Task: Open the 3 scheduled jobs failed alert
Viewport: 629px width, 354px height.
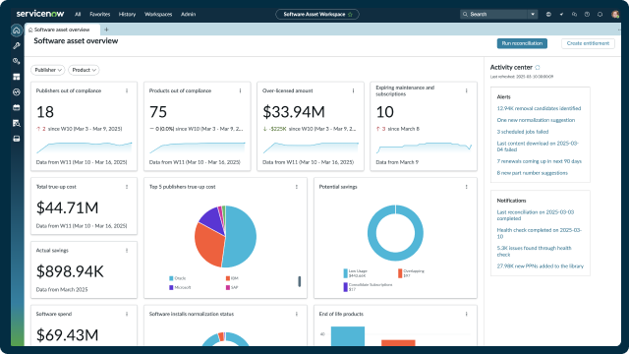Action: pos(522,132)
